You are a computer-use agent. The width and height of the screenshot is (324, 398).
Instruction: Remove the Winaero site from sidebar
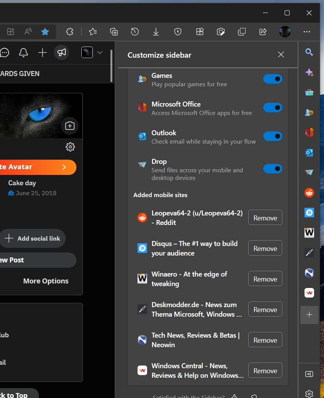pos(265,278)
